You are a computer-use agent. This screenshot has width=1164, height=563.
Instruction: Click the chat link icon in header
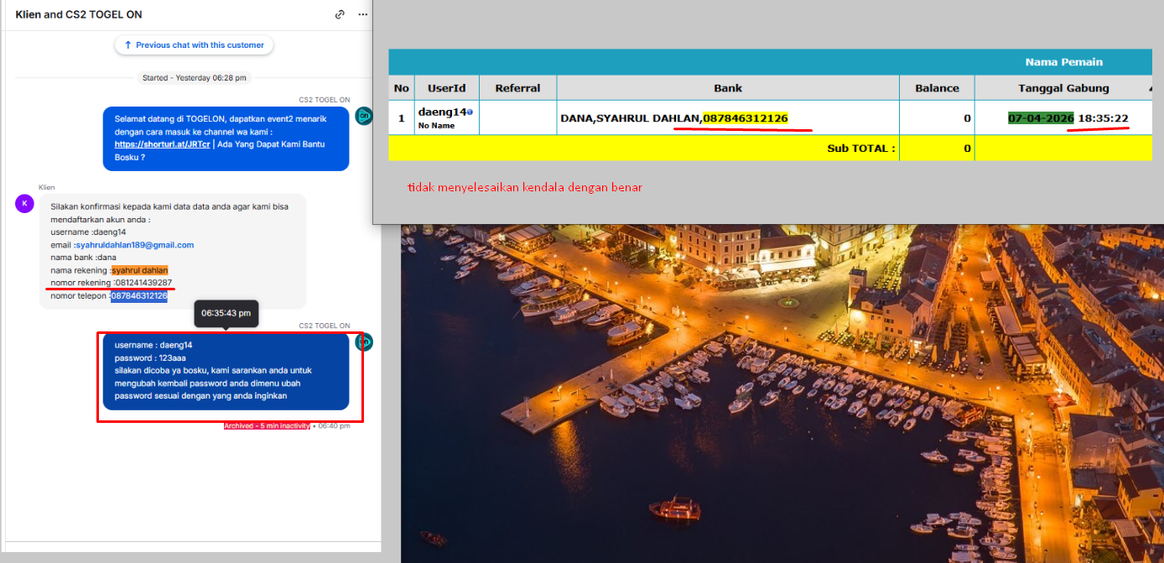point(340,14)
